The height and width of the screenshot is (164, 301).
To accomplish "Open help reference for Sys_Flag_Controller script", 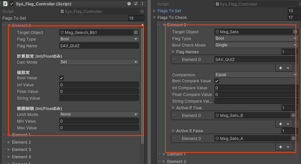I will coord(129,4).
